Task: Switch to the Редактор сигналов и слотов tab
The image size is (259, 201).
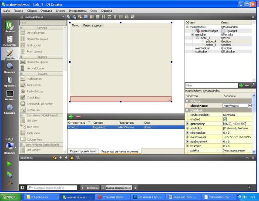Action: point(120,152)
